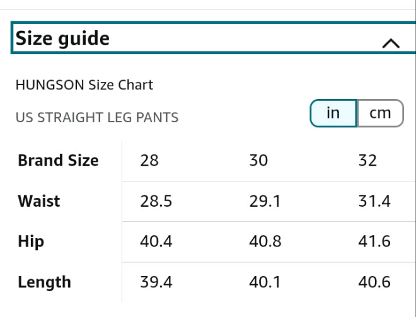Select the Brand Size row header
The width and height of the screenshot is (416, 317).
58,161
